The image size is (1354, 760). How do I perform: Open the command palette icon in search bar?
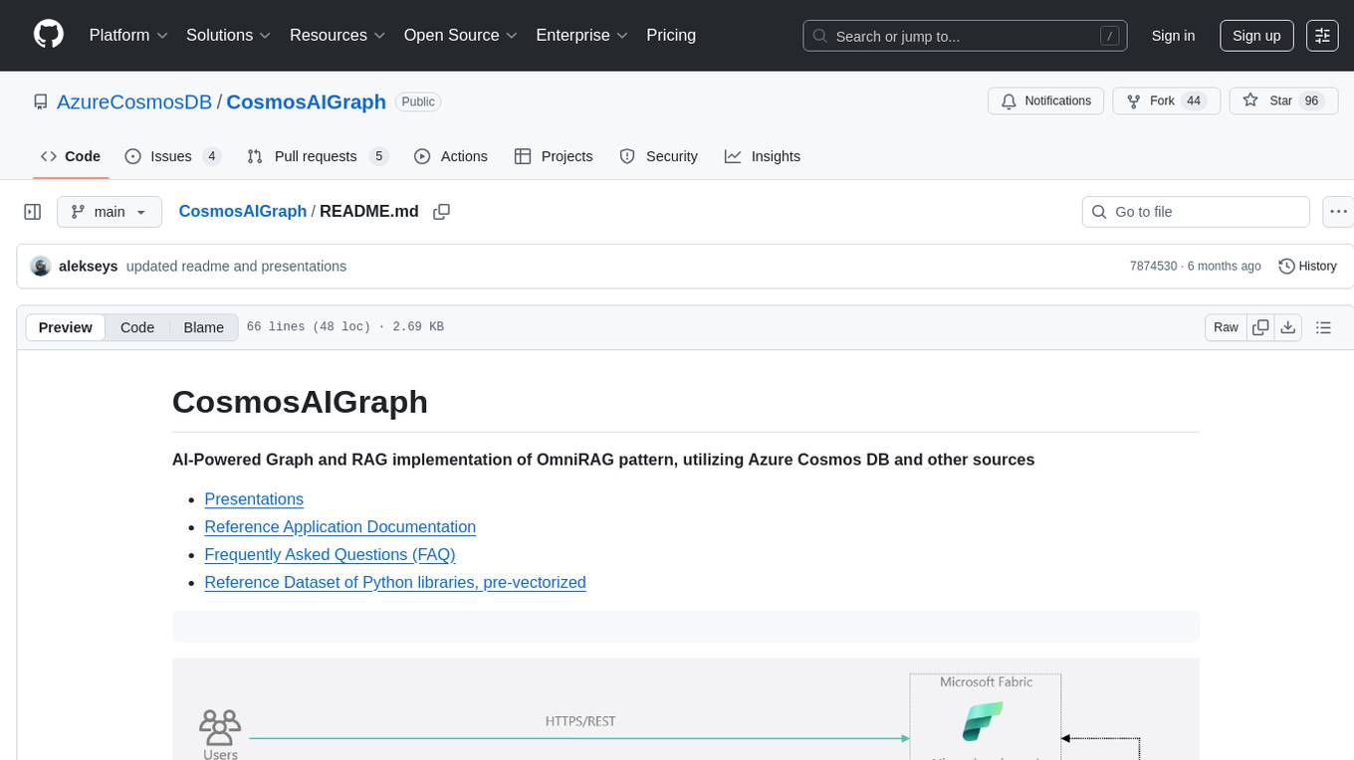[x=1109, y=36]
